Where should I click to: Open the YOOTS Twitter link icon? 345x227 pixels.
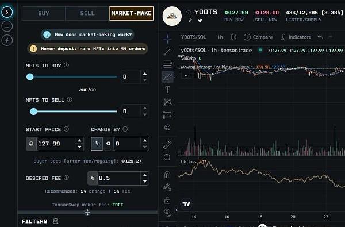(200, 21)
